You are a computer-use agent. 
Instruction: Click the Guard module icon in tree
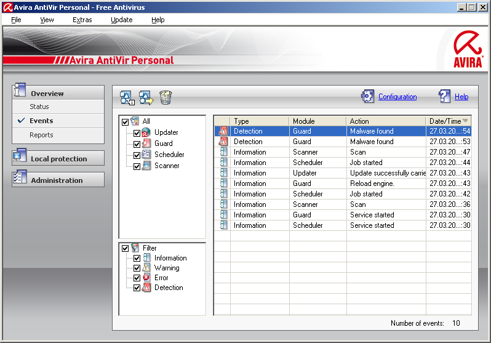pos(146,143)
